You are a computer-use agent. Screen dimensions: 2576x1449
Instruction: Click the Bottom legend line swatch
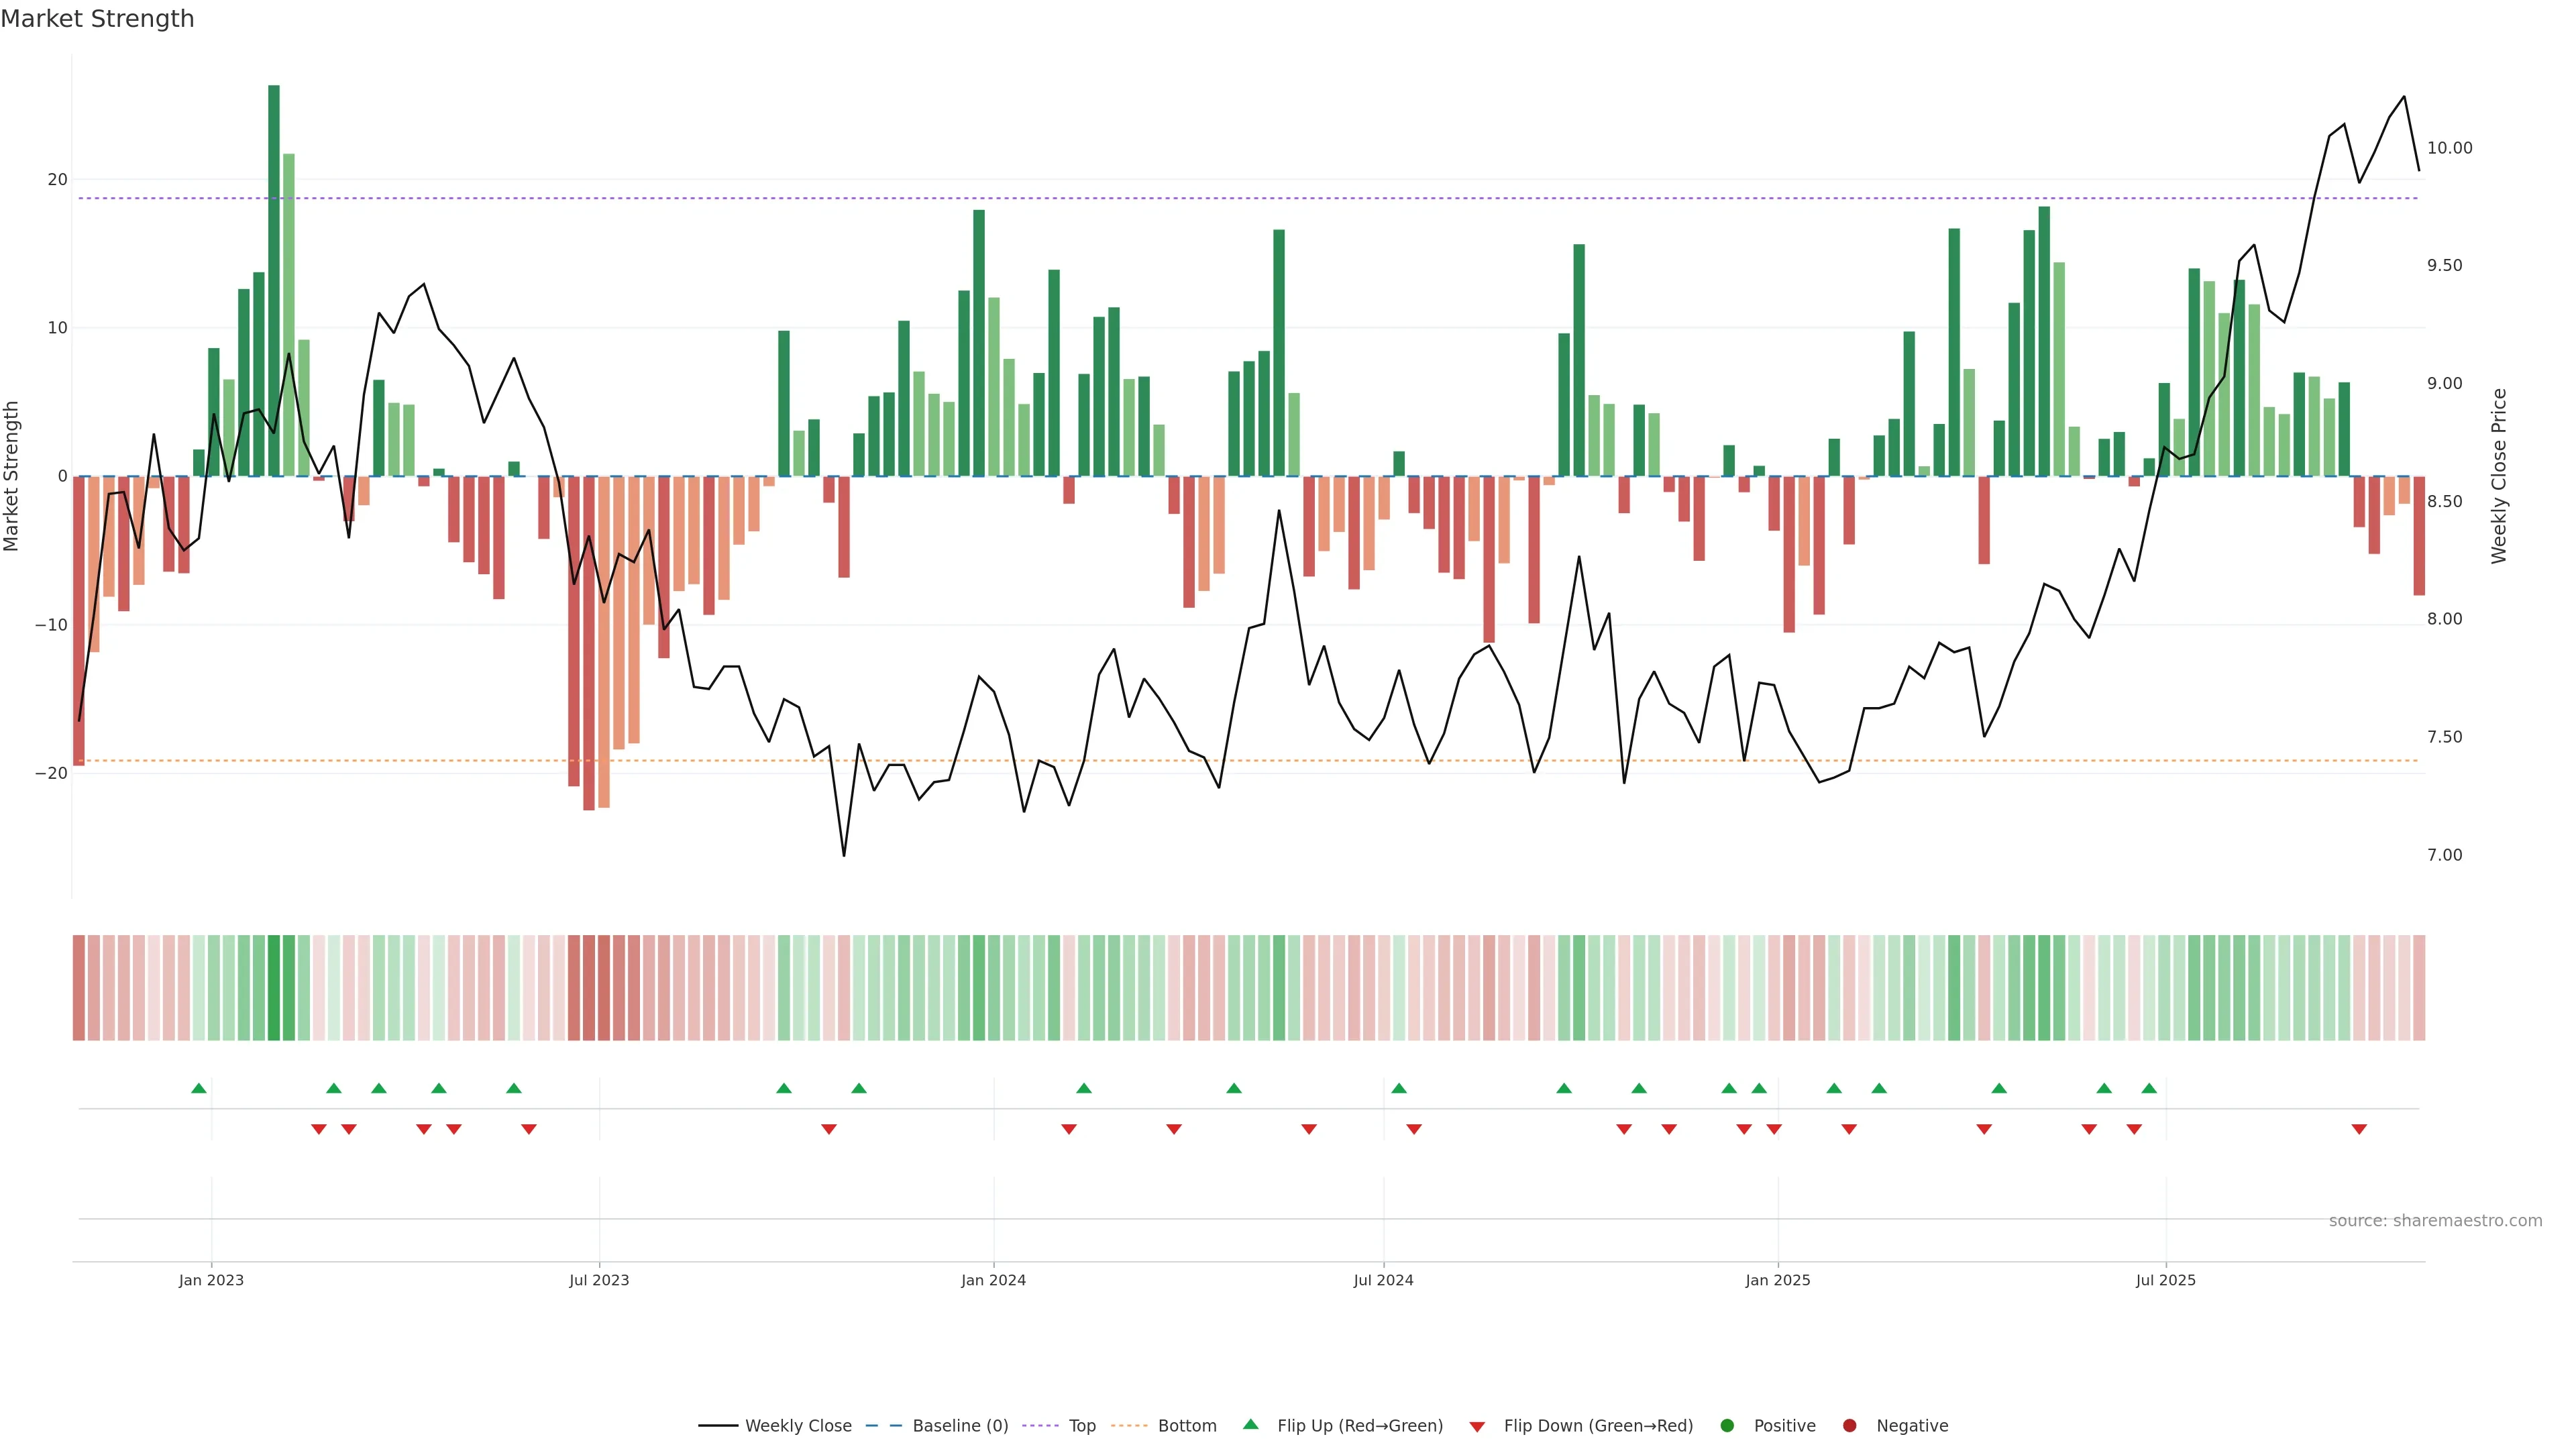point(1129,1426)
